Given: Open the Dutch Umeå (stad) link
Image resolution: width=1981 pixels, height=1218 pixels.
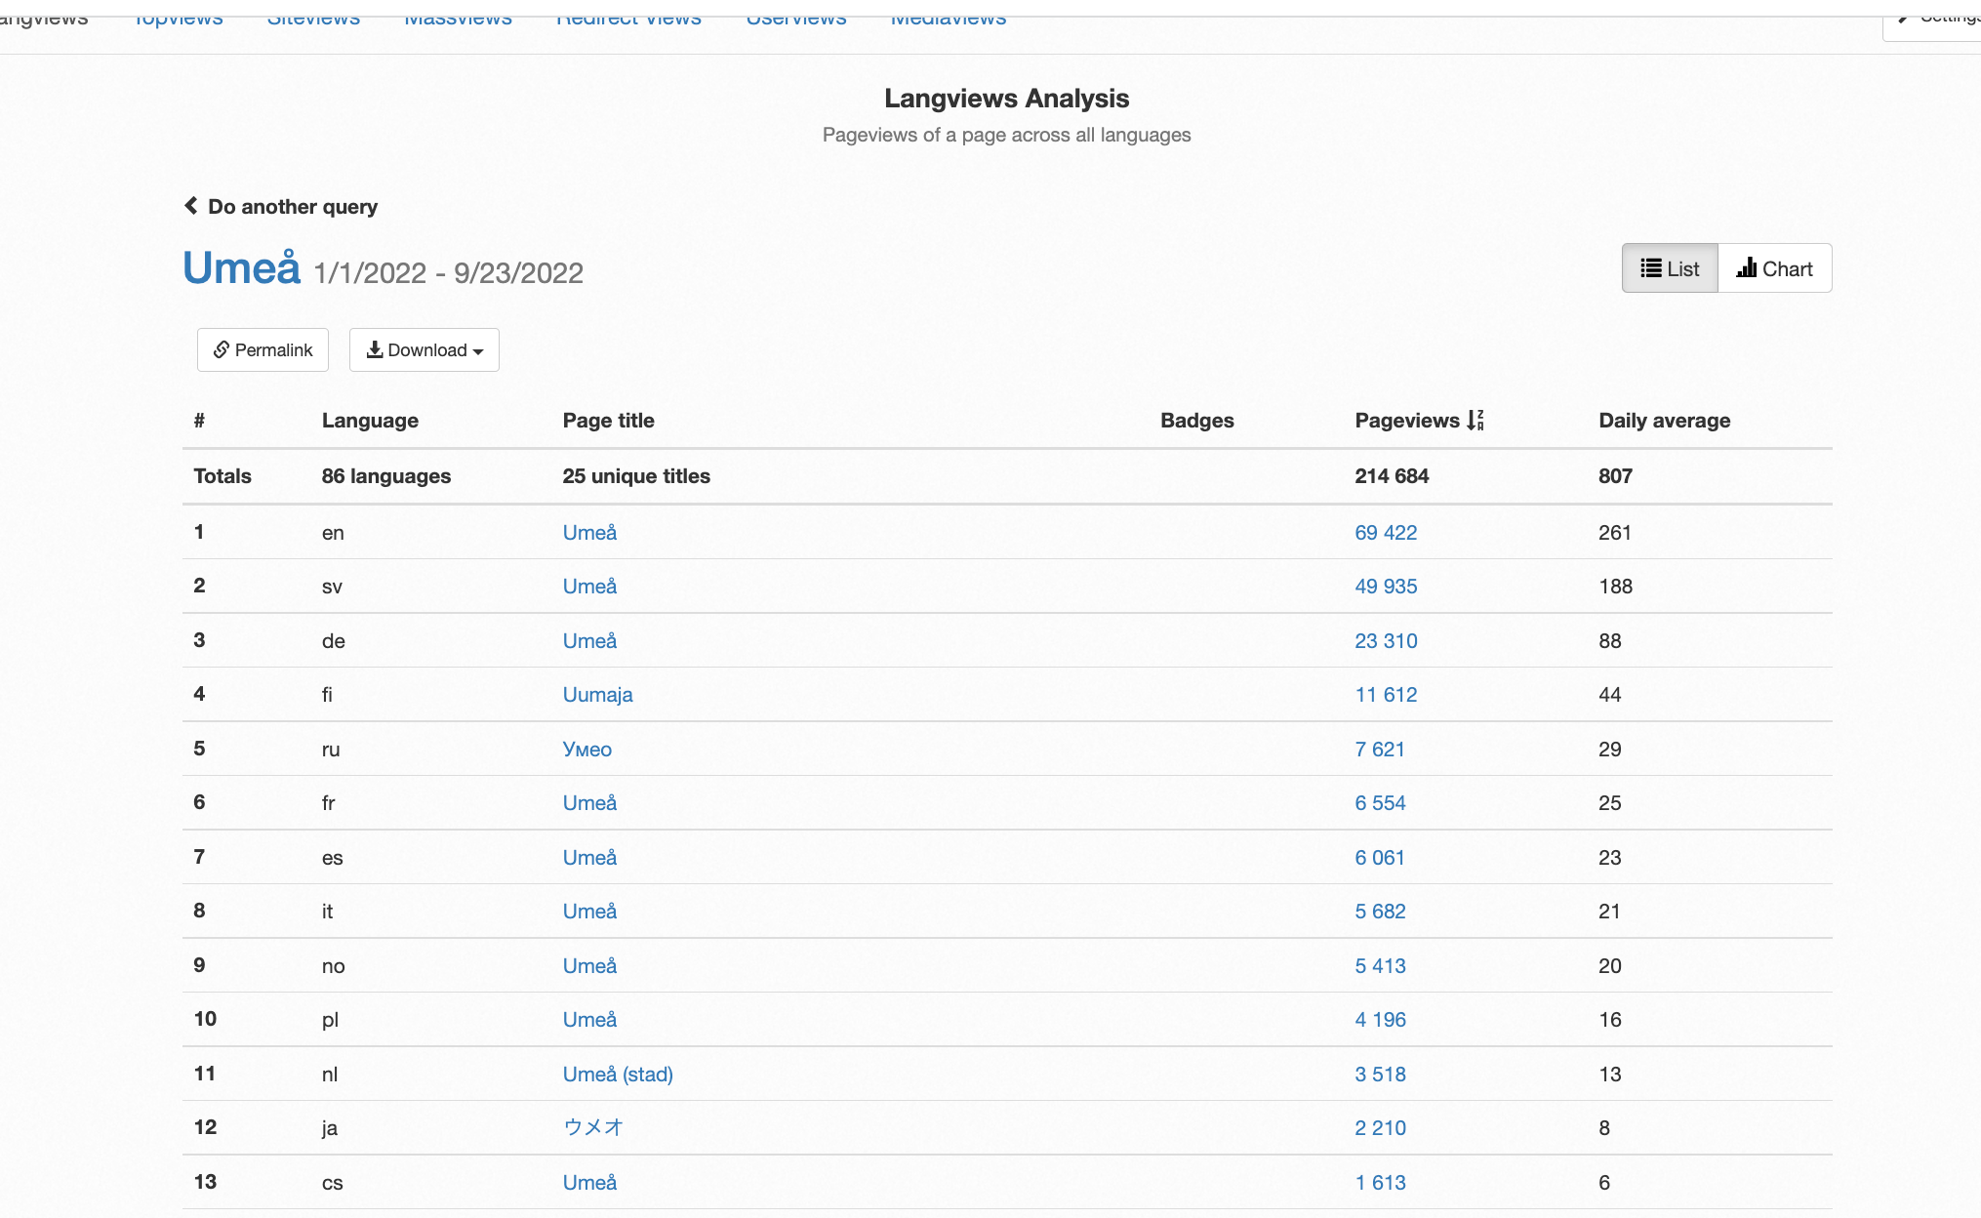Looking at the screenshot, I should tap(618, 1075).
